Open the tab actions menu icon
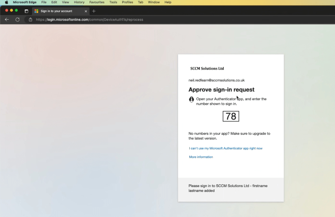335x217 pixels. click(27, 11)
